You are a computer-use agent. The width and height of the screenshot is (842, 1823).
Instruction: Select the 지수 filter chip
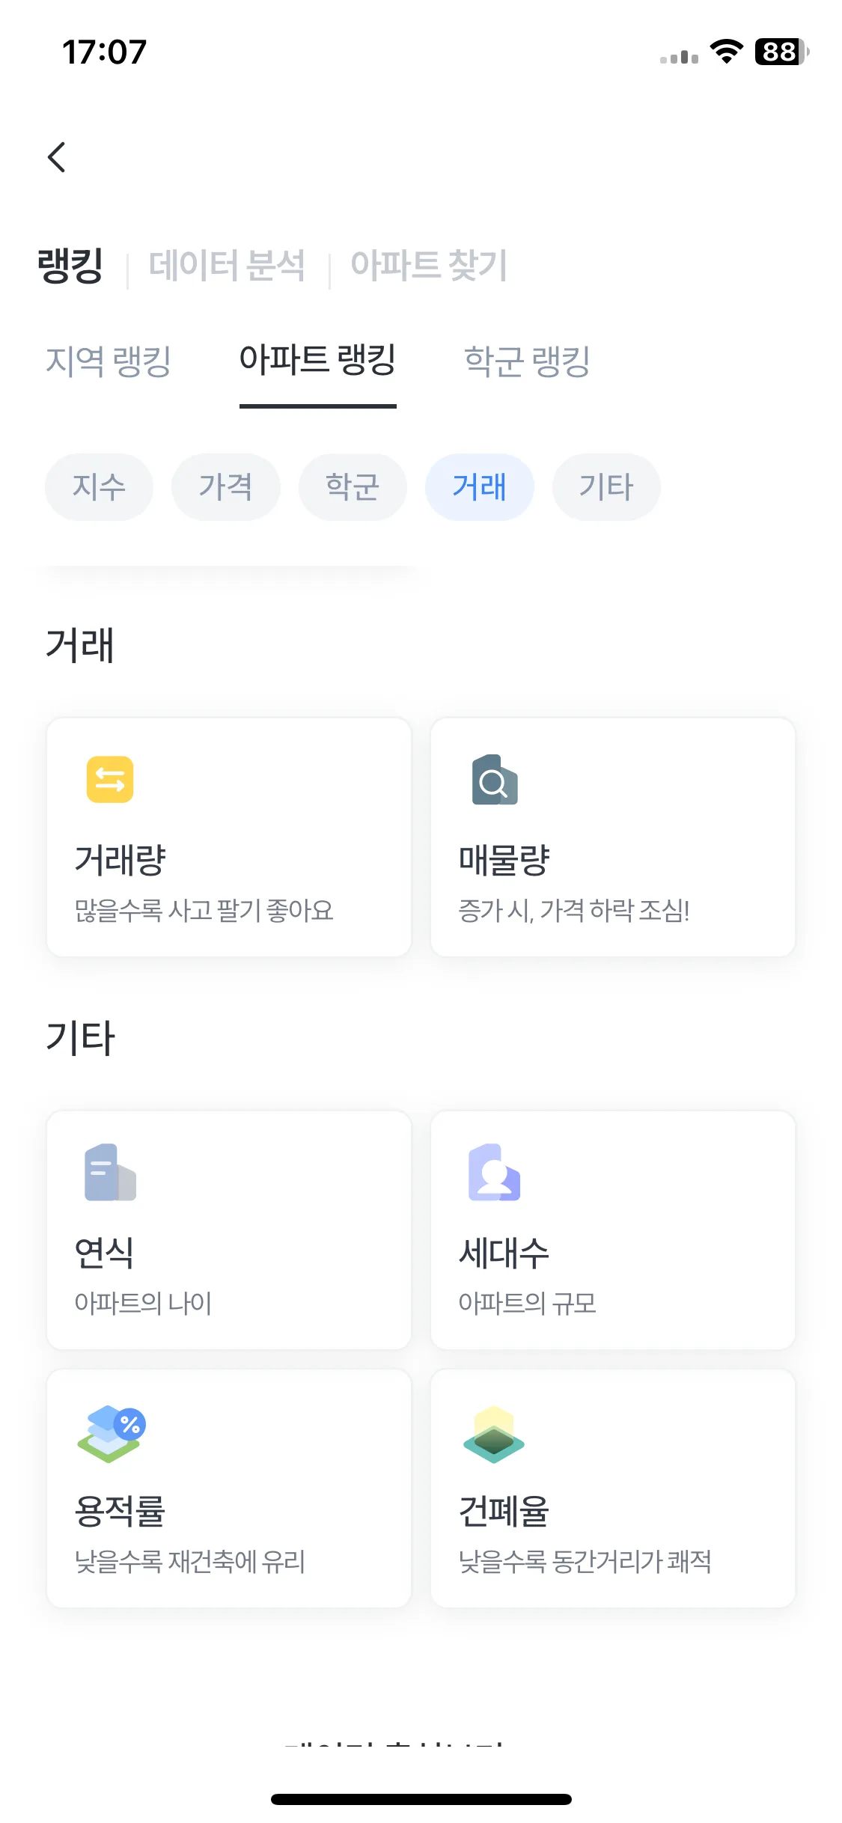(99, 487)
